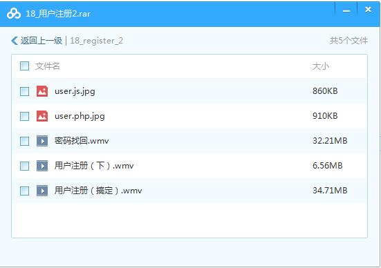This screenshot has width=381, height=268.
Task: Click the image icon for user.php.jpg
Action: (x=42, y=116)
